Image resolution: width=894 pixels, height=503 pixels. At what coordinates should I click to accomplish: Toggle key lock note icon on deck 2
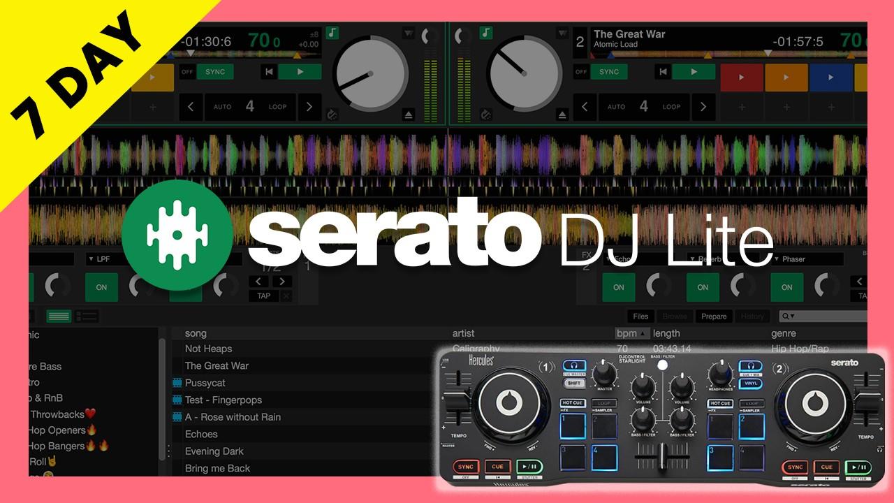coord(487,33)
